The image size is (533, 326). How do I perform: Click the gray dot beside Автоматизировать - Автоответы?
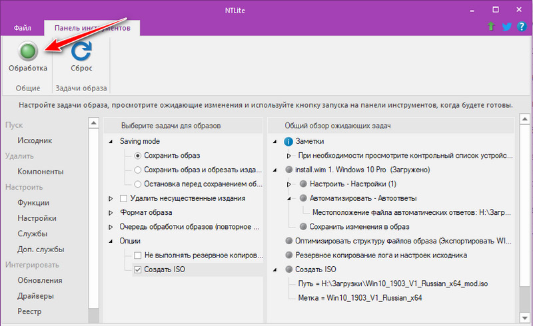tap(303, 198)
